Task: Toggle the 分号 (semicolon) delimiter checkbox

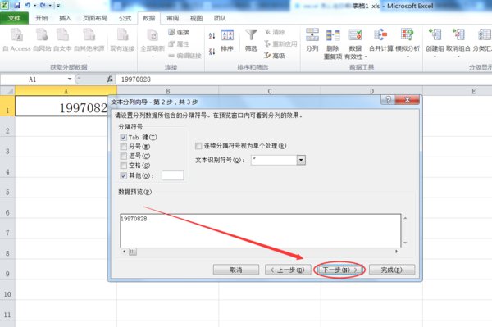Action: coord(123,147)
